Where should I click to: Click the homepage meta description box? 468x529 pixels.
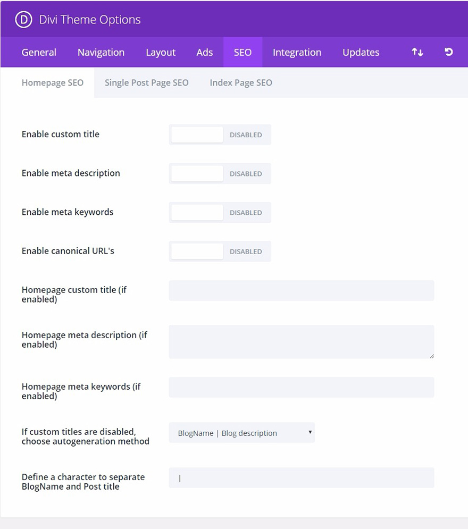pos(301,341)
